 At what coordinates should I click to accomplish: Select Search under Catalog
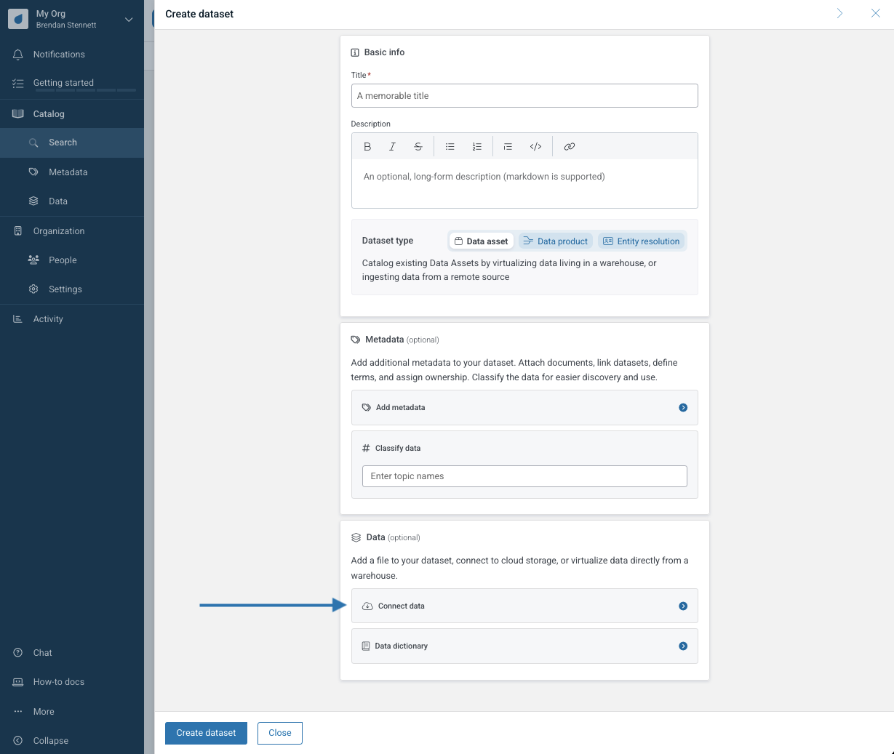point(72,143)
